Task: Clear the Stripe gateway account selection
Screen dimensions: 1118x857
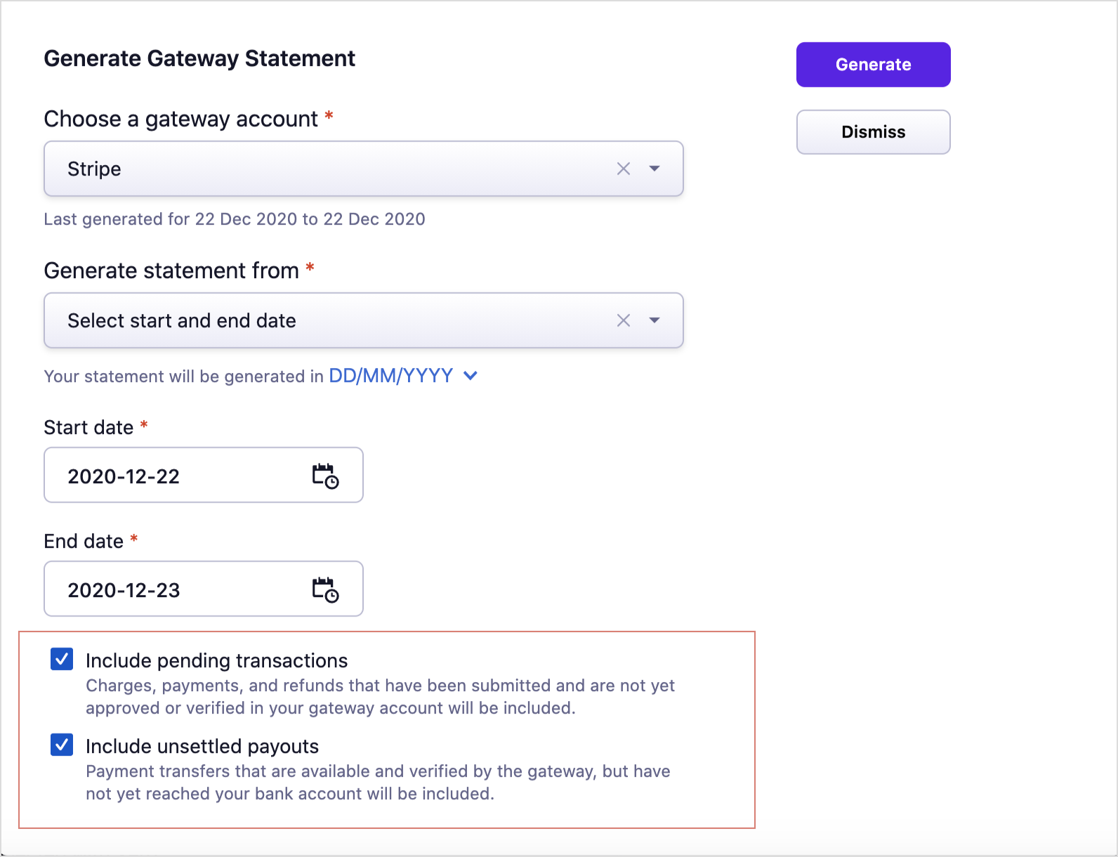Action: [x=623, y=169]
